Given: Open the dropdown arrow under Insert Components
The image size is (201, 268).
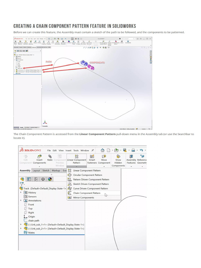Looking at the screenshot, I should (x=39, y=166).
